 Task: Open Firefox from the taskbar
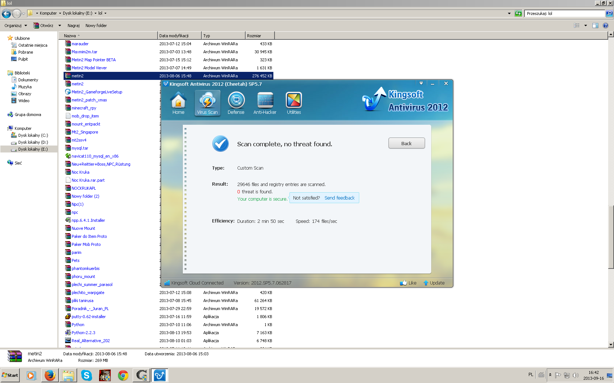[x=50, y=375]
